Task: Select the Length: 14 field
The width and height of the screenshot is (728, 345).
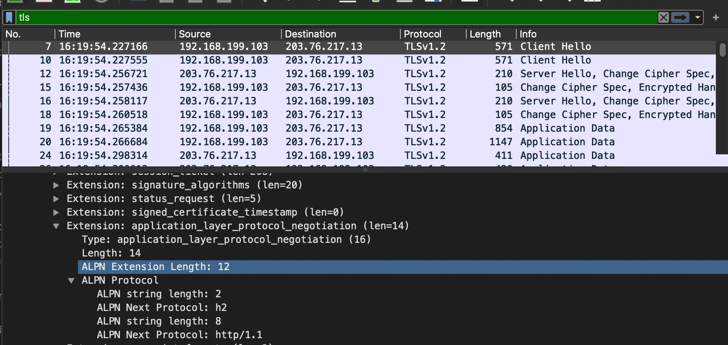Action: coord(111,253)
